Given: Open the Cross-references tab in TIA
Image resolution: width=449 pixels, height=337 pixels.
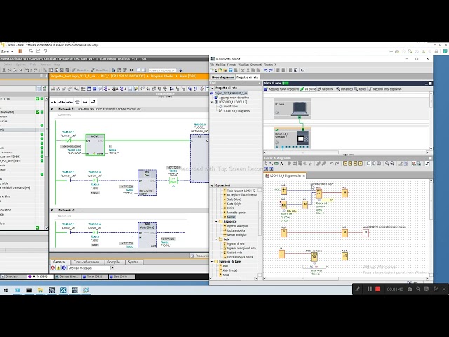Looking at the screenshot, I should tap(86, 262).
